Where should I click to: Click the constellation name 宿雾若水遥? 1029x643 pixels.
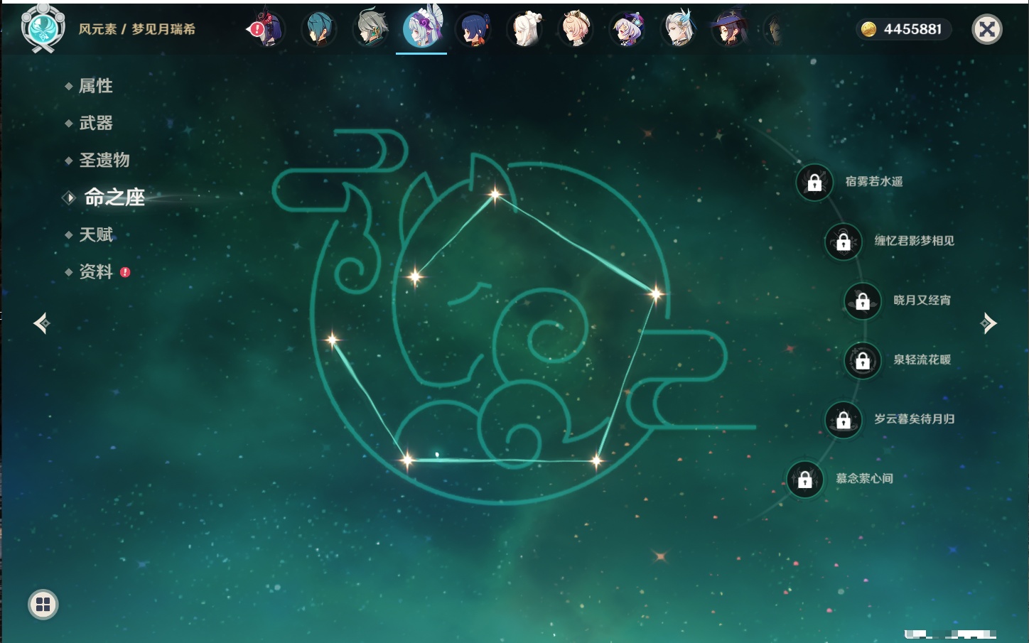pyautogui.click(x=874, y=182)
